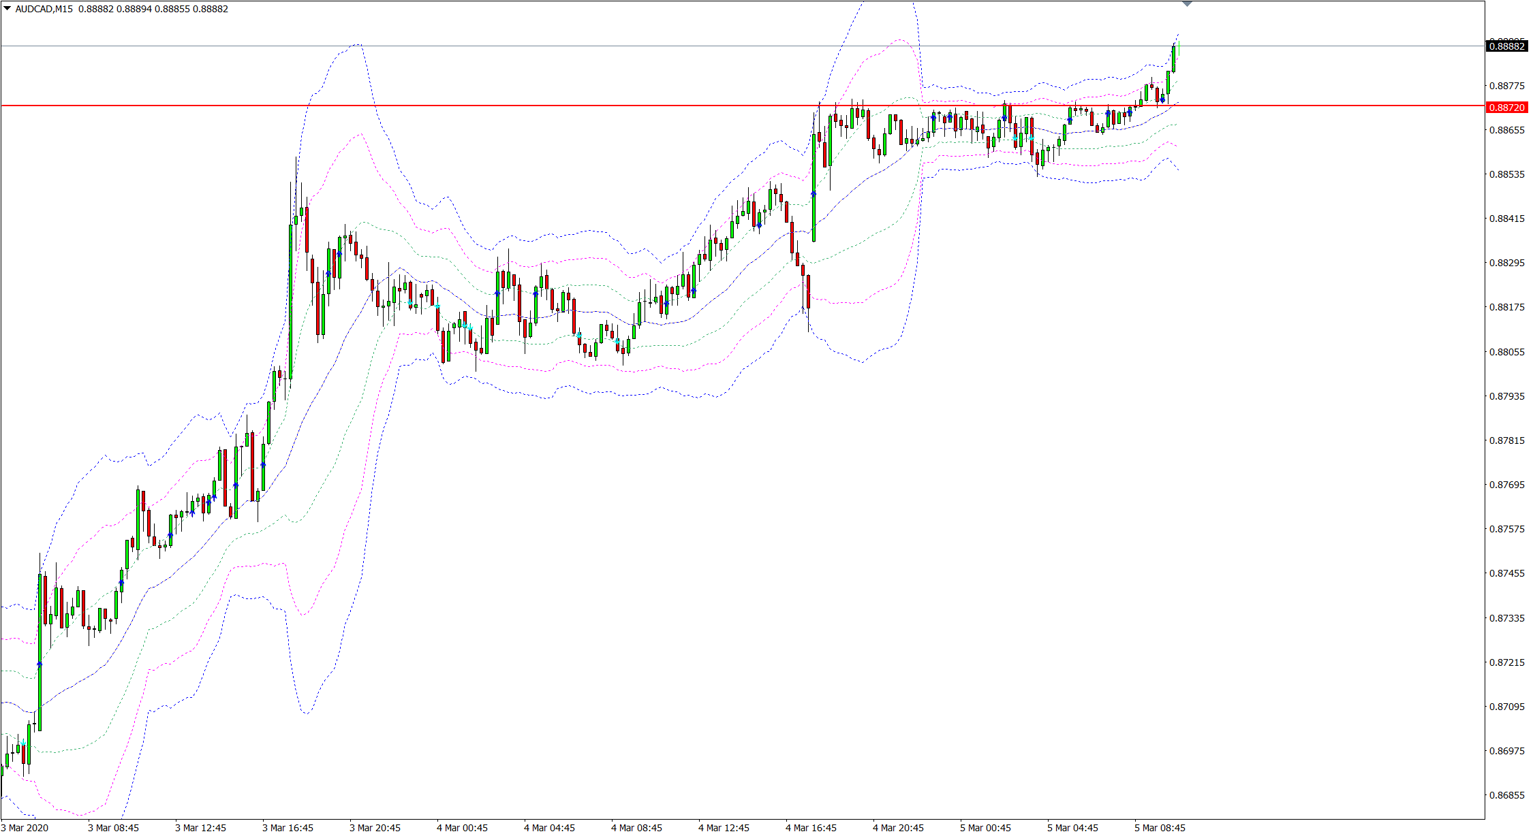Click the 3 Mar 2020 date label

[25, 828]
